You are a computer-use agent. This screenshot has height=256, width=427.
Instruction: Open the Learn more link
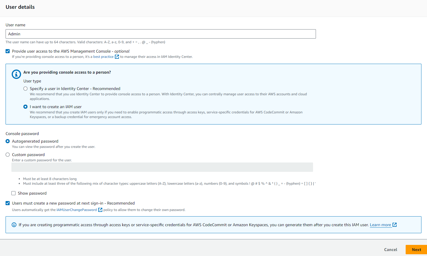(x=380, y=225)
